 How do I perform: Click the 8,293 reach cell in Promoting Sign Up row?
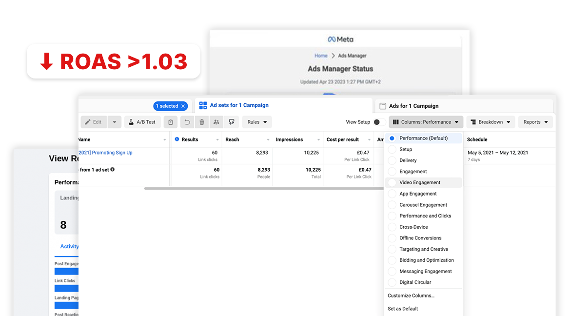tap(262, 153)
